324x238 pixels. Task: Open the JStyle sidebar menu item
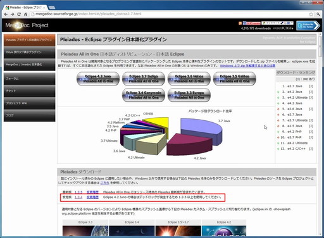pyautogui.click(x=29, y=52)
